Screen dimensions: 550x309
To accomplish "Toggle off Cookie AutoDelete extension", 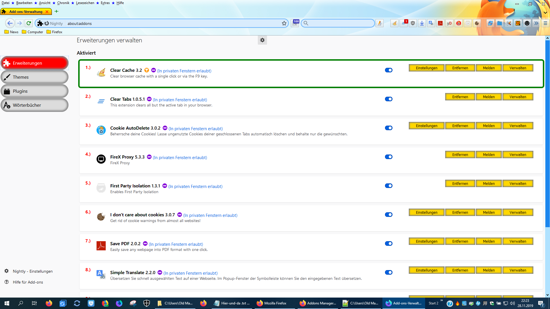I will click(x=389, y=128).
